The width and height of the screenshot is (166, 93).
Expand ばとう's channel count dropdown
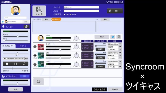click(120, 67)
